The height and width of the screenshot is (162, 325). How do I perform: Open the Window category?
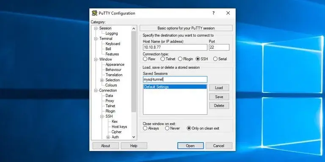point(105,59)
